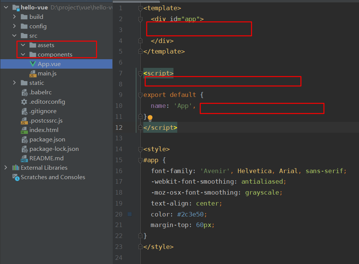Viewport: 359px width, 264px height.
Task: Place cursor on 'App' name string
Action: click(183, 106)
